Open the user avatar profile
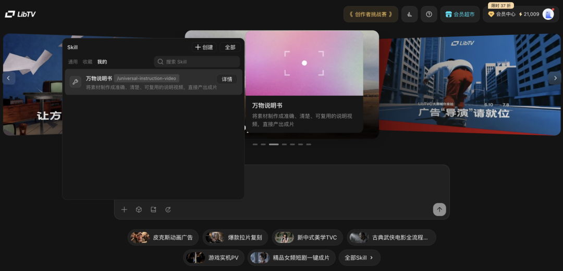Viewport: 563px width, 271px height. pyautogui.click(x=548, y=15)
